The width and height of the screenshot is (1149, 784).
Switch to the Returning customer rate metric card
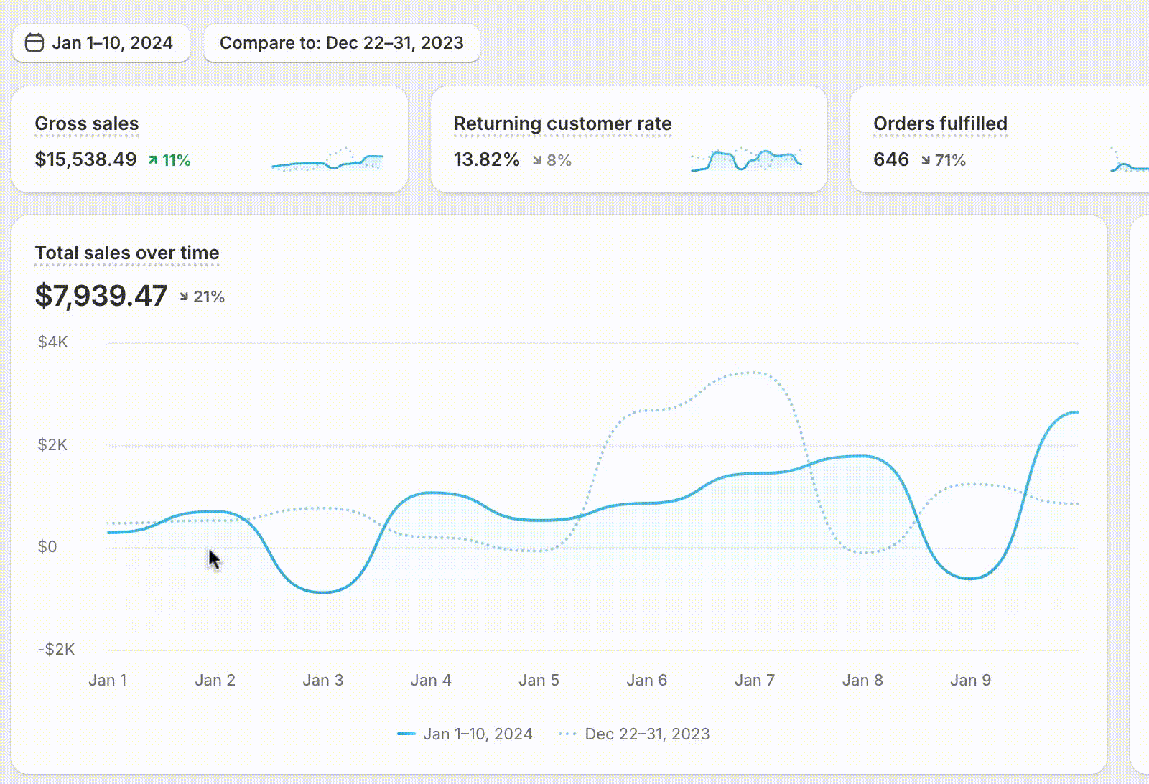coord(628,139)
